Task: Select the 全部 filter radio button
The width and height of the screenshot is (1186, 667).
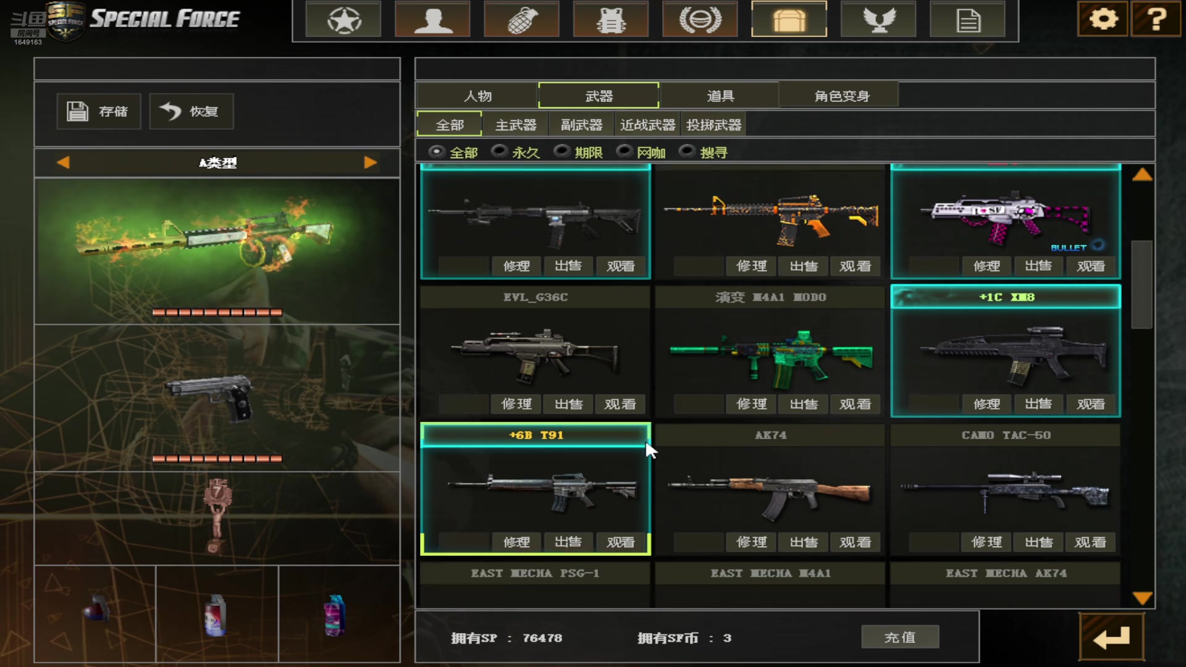Action: [437, 151]
